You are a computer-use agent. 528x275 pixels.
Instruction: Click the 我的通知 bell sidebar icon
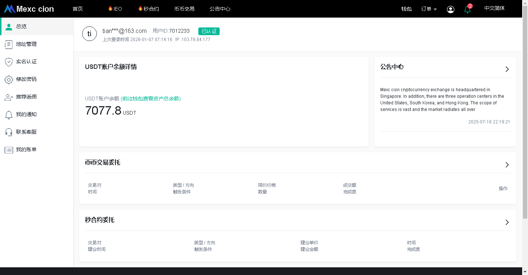tap(8, 115)
